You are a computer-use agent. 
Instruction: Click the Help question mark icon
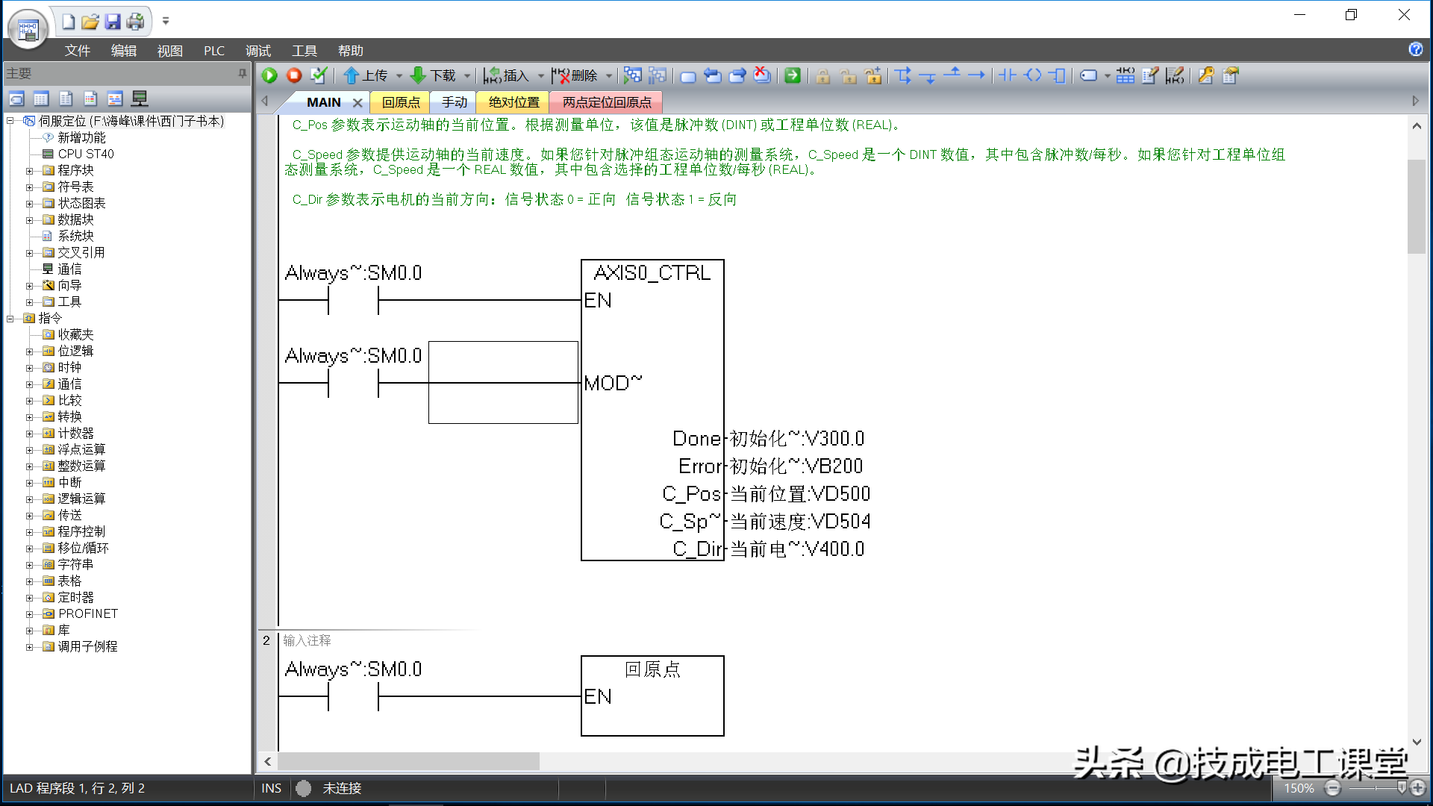point(1415,49)
